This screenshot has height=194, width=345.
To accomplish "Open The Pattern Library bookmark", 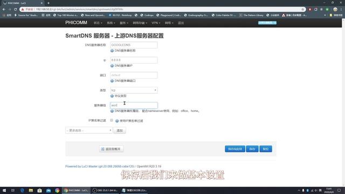I will point(251,15).
